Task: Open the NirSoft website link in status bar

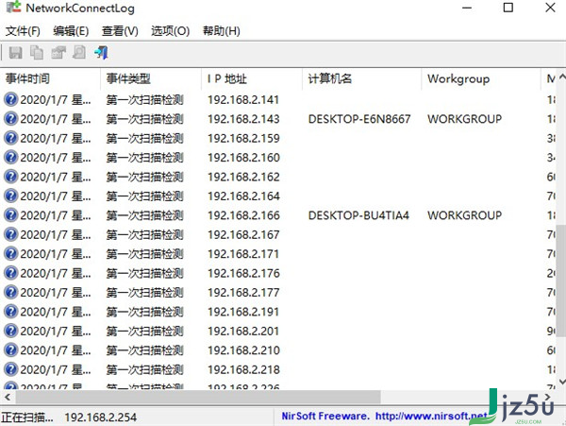Action: click(x=431, y=417)
